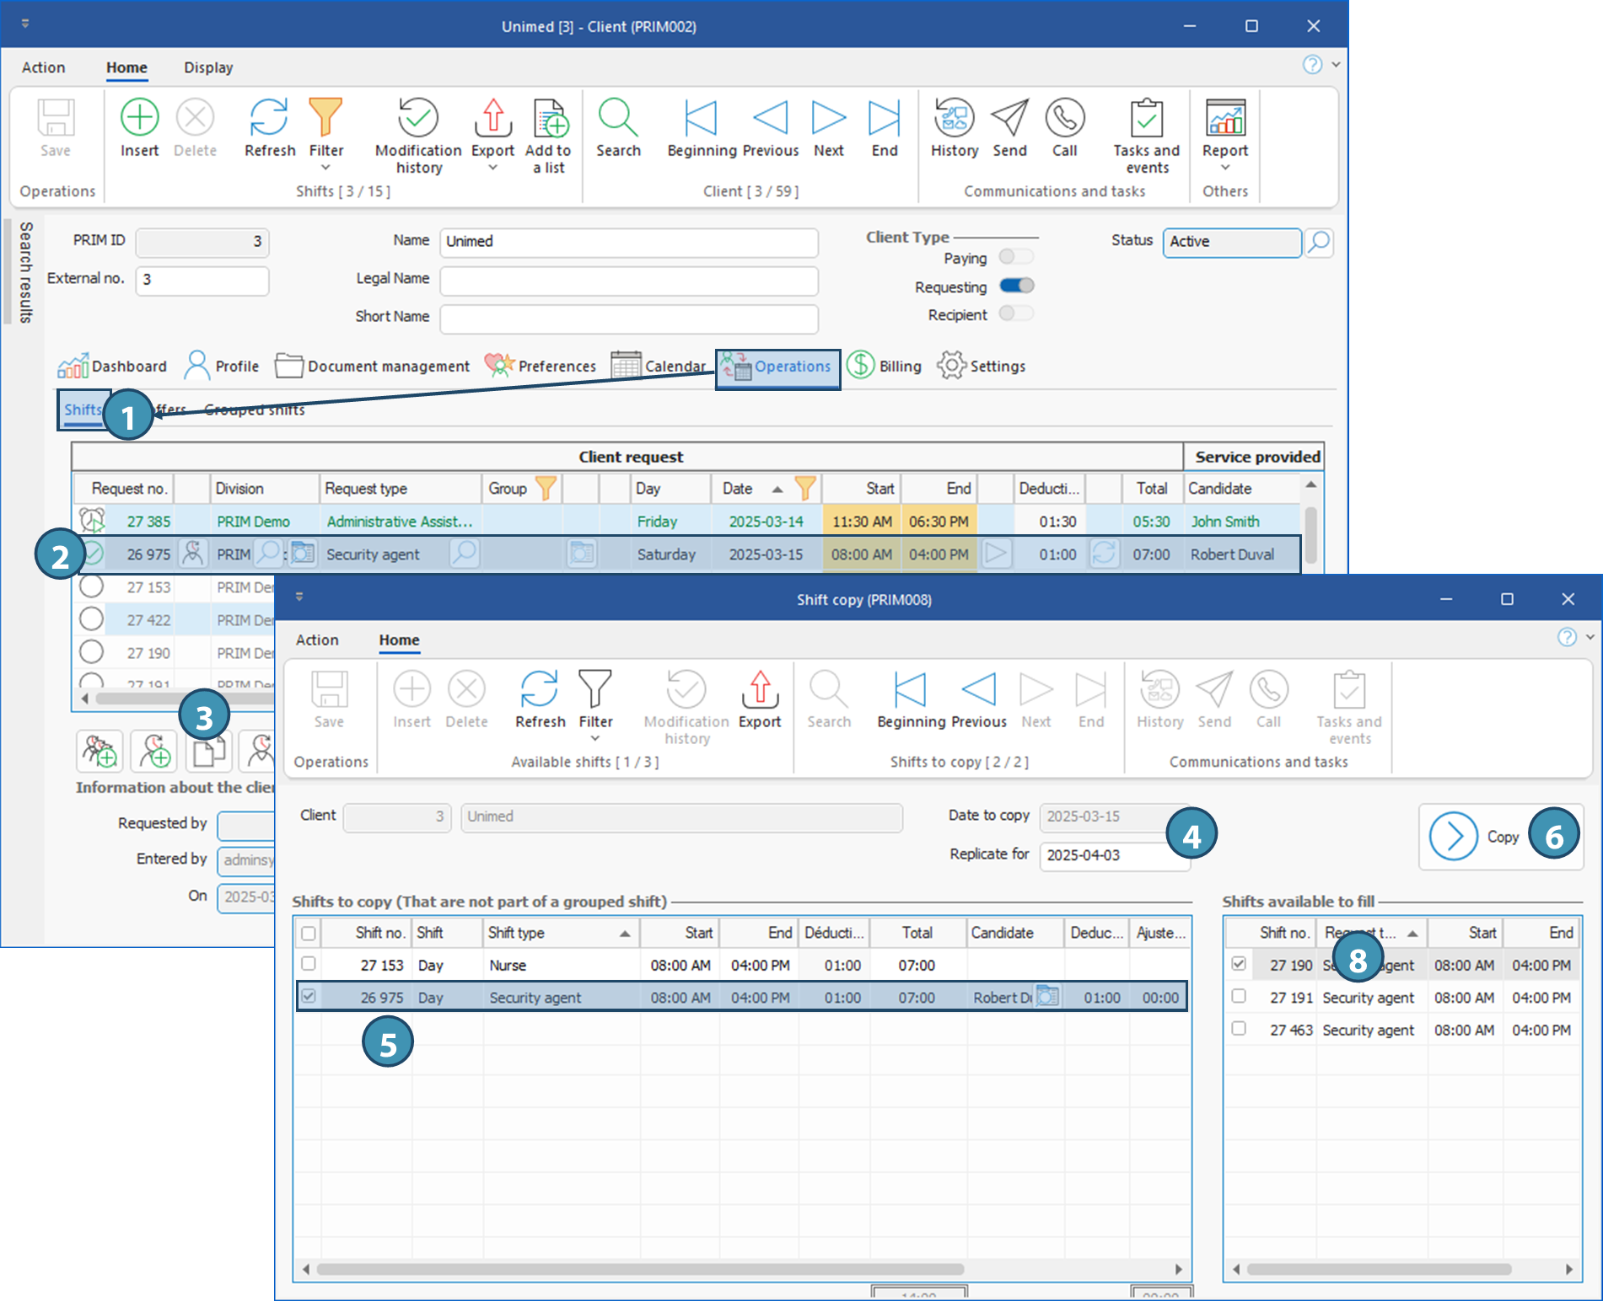This screenshot has height=1301, width=1603.
Task: Turn off the Requesting client type switch
Action: click(1016, 286)
